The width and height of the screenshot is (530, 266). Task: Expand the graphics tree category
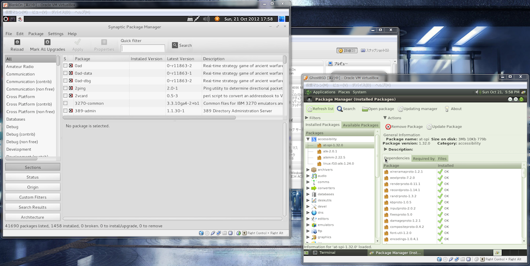click(307, 237)
